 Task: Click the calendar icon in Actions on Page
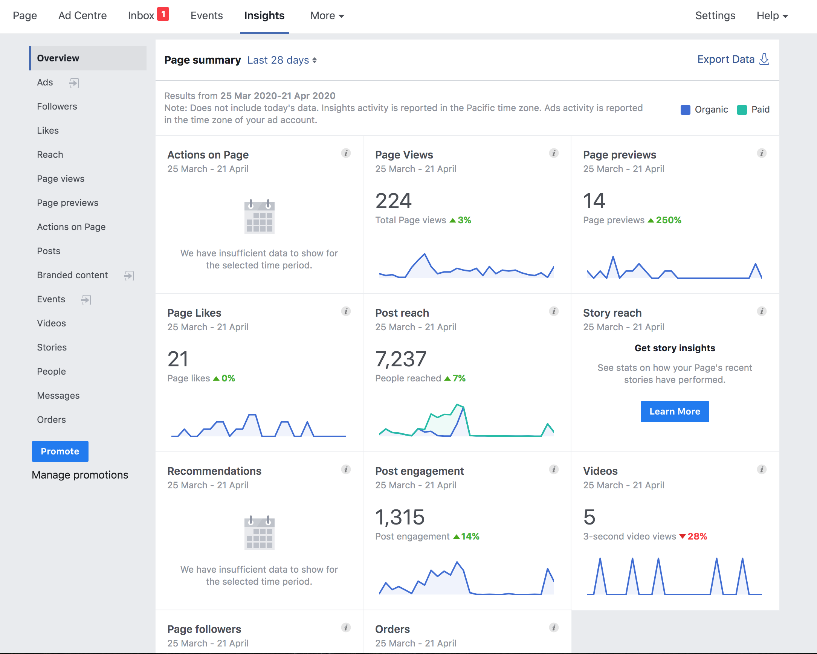coord(259,216)
